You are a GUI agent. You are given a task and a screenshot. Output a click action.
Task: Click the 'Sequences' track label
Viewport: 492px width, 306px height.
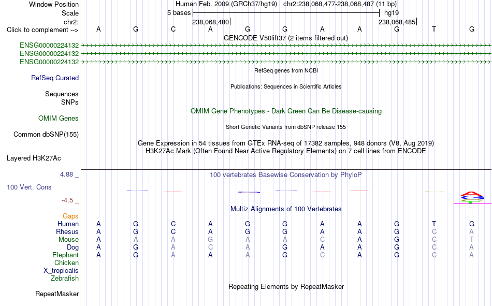pos(62,94)
